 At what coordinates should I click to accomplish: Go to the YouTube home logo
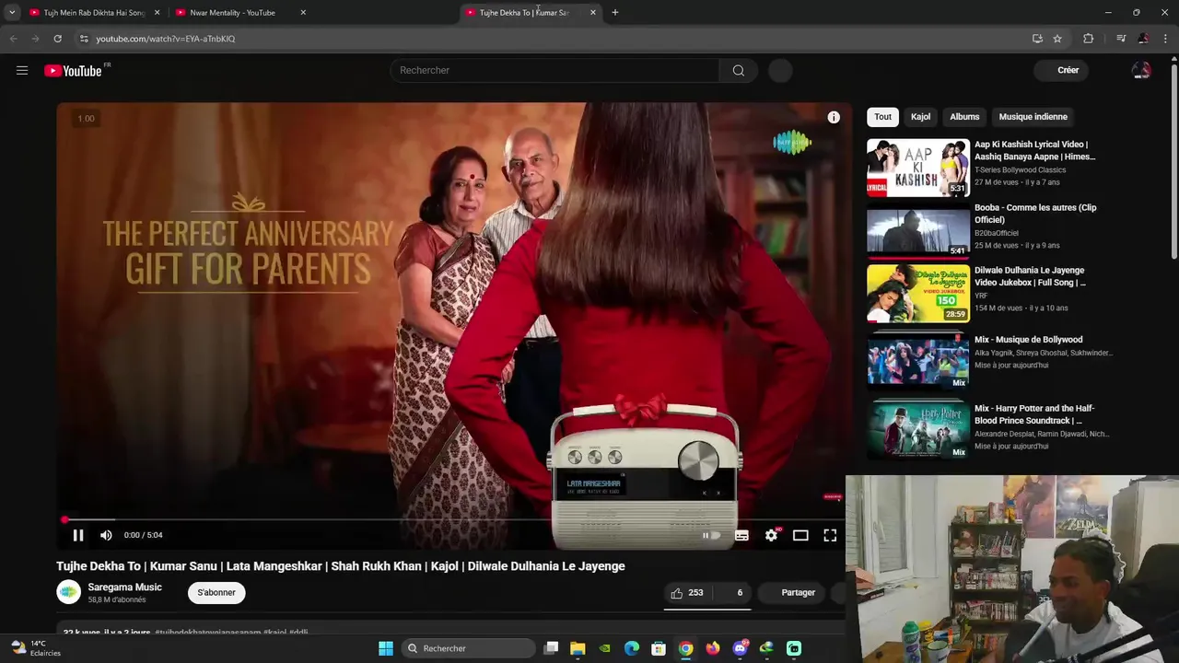(73, 71)
